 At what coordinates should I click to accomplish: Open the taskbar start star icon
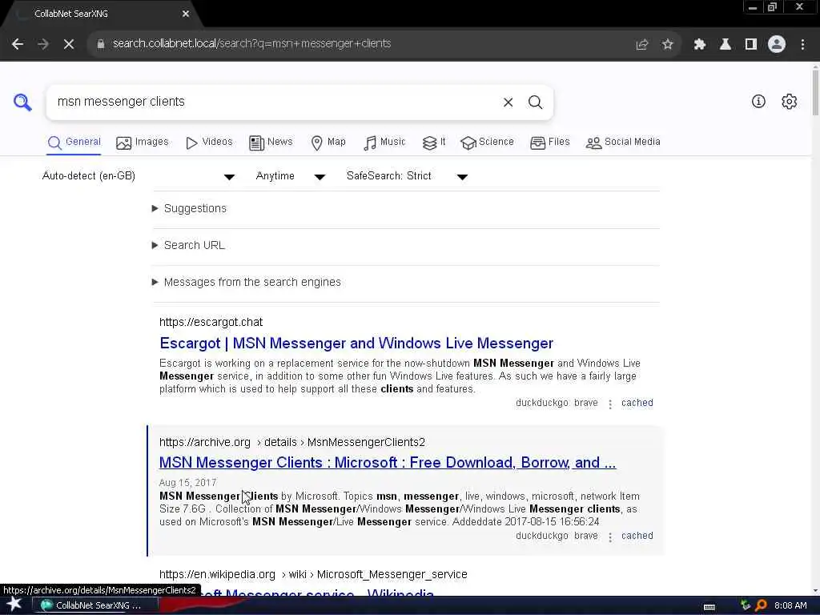pos(14,605)
